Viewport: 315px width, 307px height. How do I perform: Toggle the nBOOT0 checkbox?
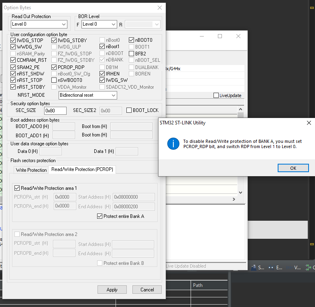click(131, 40)
